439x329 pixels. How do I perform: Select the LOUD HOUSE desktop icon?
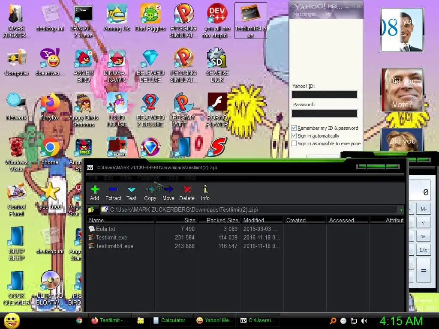[x=117, y=110]
